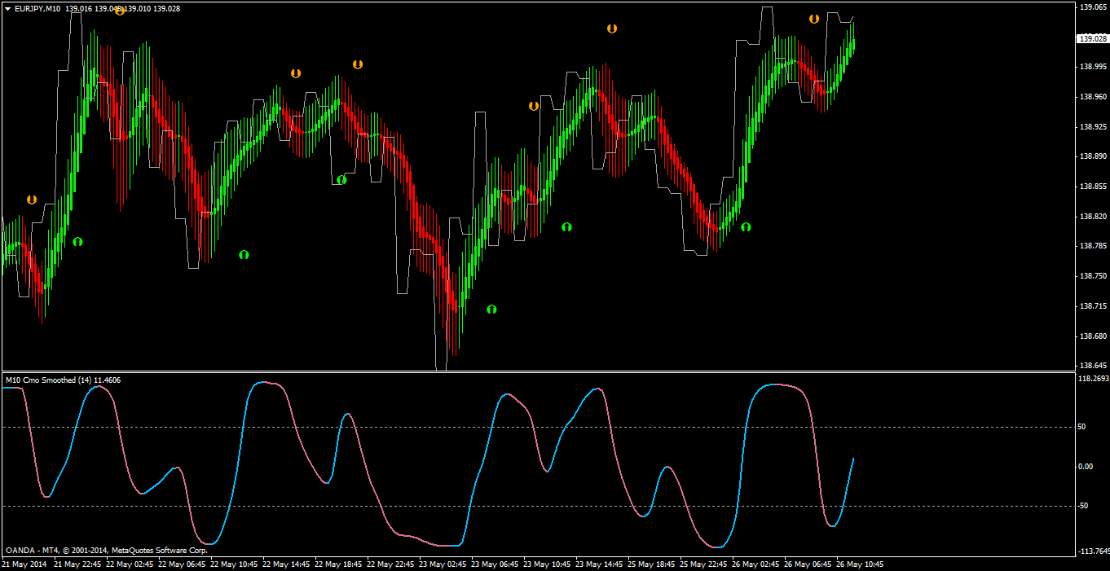Select the earliest green up arrow on the chart
Image resolution: width=1110 pixels, height=571 pixels.
click(77, 242)
